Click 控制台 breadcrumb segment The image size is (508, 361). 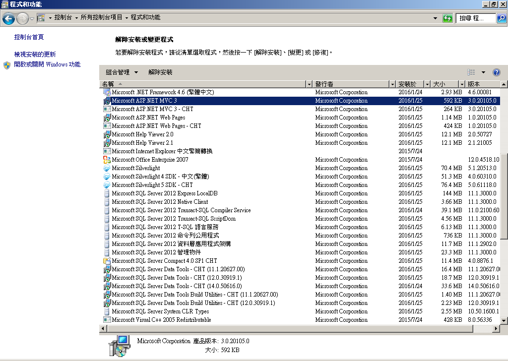click(63, 17)
